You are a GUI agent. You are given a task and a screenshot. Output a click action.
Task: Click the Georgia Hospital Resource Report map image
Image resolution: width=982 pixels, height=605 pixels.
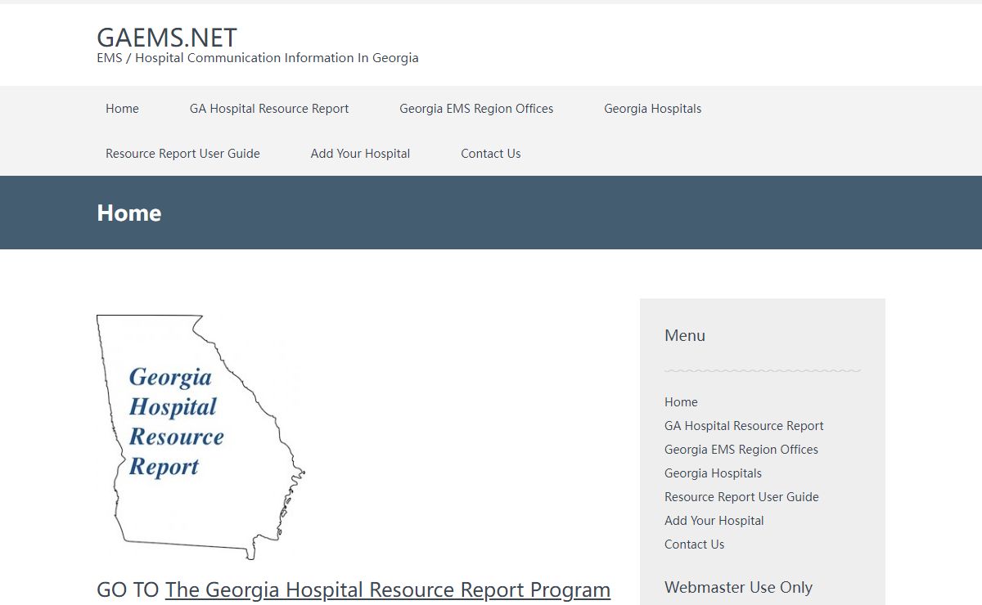pos(200,437)
